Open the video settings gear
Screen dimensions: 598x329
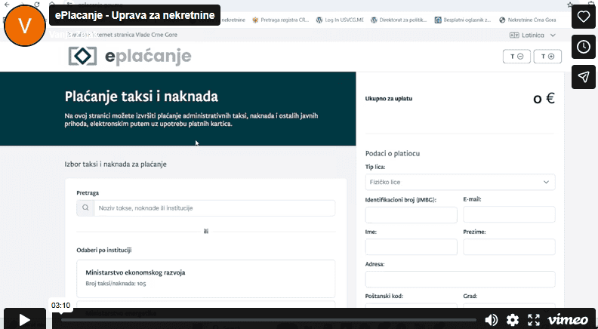coord(513,320)
